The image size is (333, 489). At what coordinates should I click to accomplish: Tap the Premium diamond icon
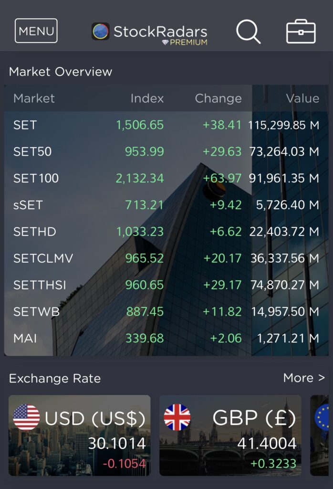(166, 43)
